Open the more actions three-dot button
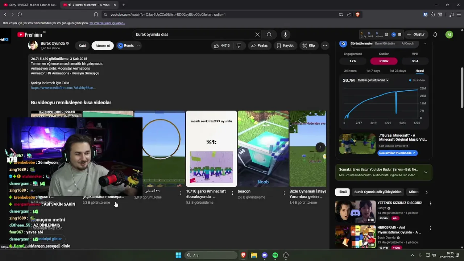The height and width of the screenshot is (261, 464). 325,46
